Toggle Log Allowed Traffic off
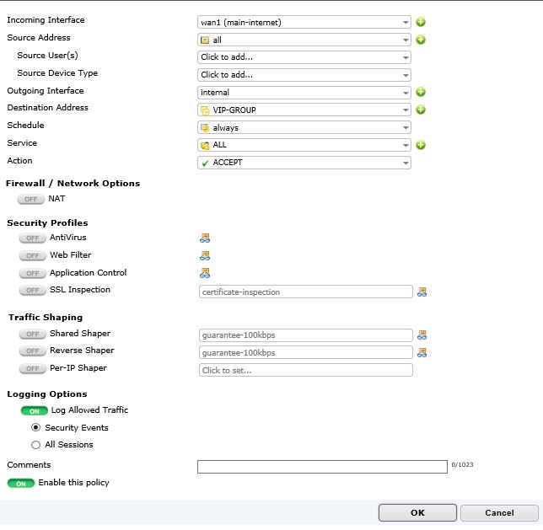 pyautogui.click(x=35, y=411)
